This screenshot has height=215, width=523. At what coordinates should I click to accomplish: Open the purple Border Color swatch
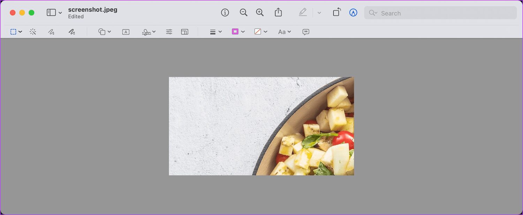(x=235, y=32)
